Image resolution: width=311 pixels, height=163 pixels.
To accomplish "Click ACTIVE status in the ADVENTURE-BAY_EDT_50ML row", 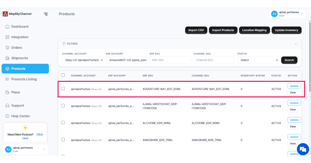I will (276, 89).
